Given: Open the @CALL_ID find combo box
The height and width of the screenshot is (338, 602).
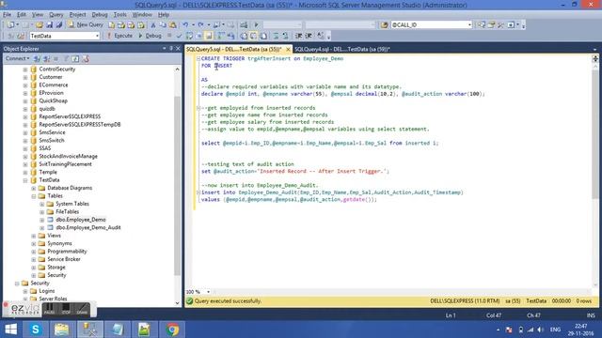Looking at the screenshot, I should (469, 25).
